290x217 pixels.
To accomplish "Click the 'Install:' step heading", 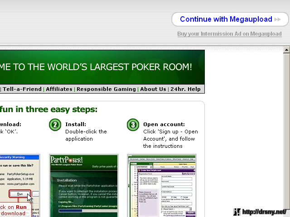I will (x=76, y=124).
